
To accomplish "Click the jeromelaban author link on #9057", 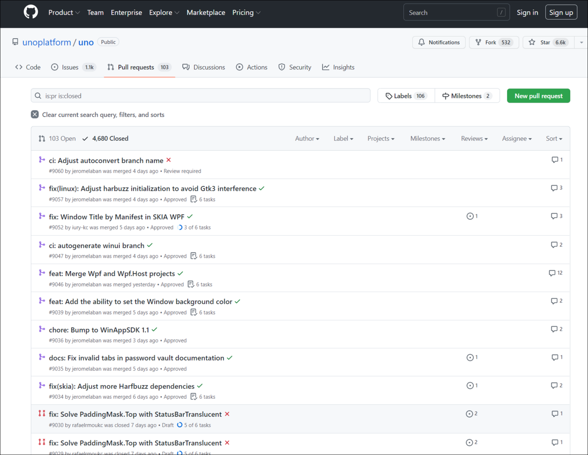I will tap(87, 200).
